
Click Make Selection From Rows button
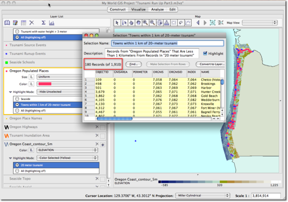[x=168, y=64]
